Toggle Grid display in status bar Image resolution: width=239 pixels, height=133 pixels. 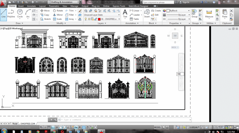click(x=49, y=127)
